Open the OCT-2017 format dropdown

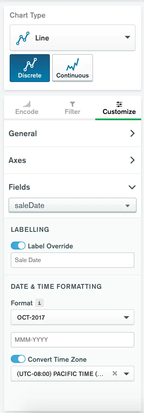(x=73, y=317)
